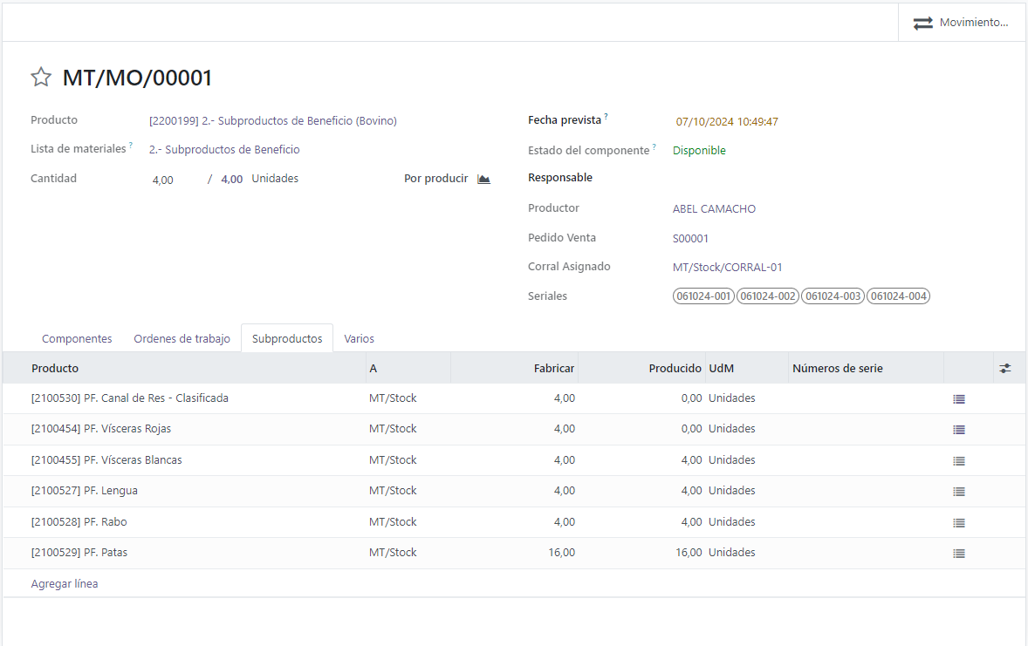Switch to the Ordenes de trabajo tab
1028x646 pixels.
tap(182, 339)
